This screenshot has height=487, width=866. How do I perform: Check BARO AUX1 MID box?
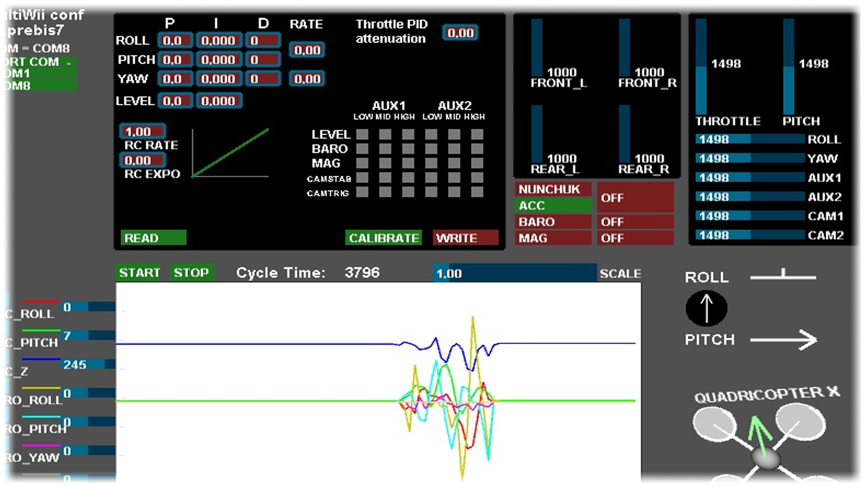tap(385, 149)
